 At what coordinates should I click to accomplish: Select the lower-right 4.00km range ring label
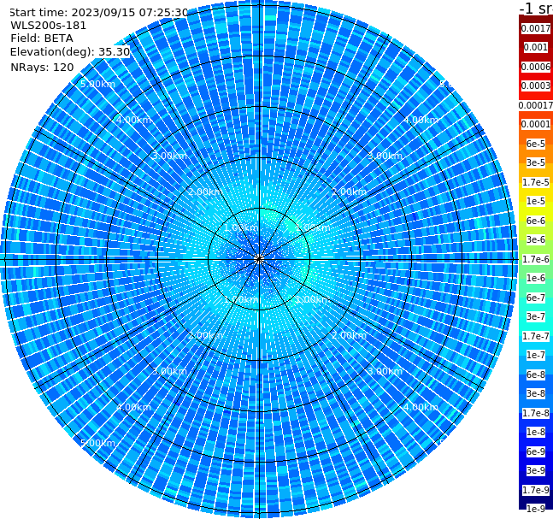[421, 407]
